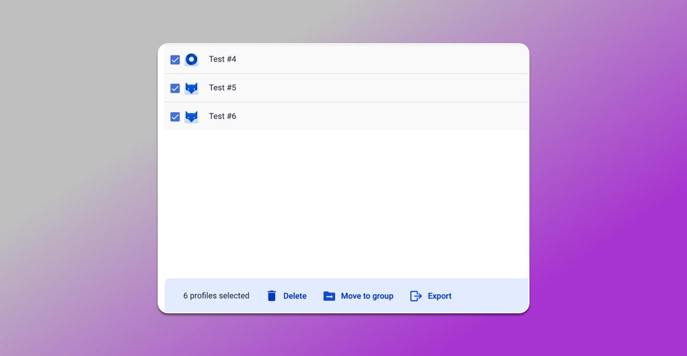
Task: Uncheck the Test #4 profile checkbox
Action: click(174, 59)
